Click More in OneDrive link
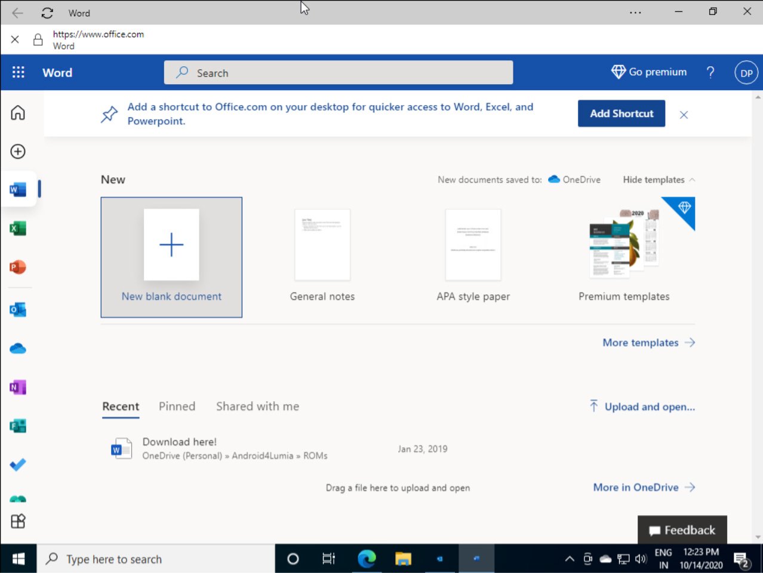The width and height of the screenshot is (763, 573). coord(644,487)
